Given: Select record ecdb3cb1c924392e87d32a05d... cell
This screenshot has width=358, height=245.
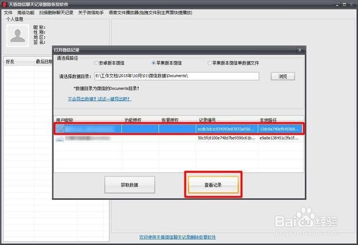Looking at the screenshot, I should [x=226, y=129].
